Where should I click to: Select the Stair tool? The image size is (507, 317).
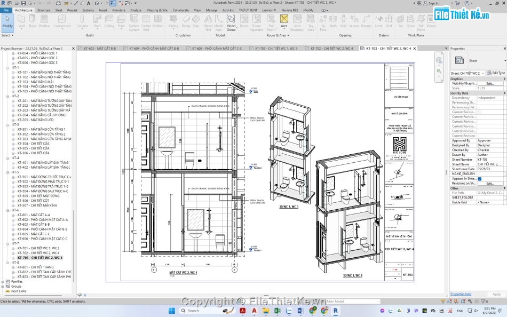[x=196, y=22]
